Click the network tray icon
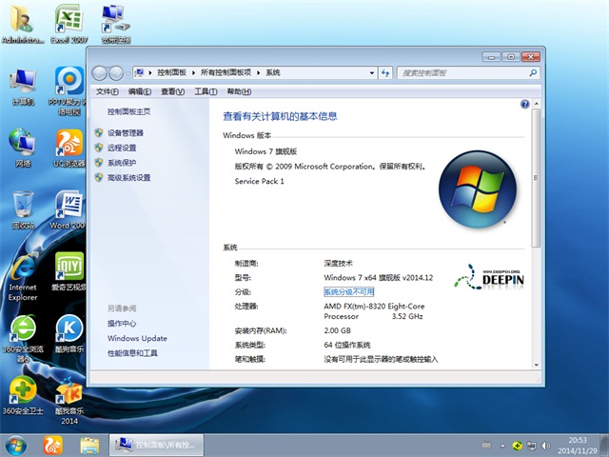609x457 pixels. click(x=531, y=446)
